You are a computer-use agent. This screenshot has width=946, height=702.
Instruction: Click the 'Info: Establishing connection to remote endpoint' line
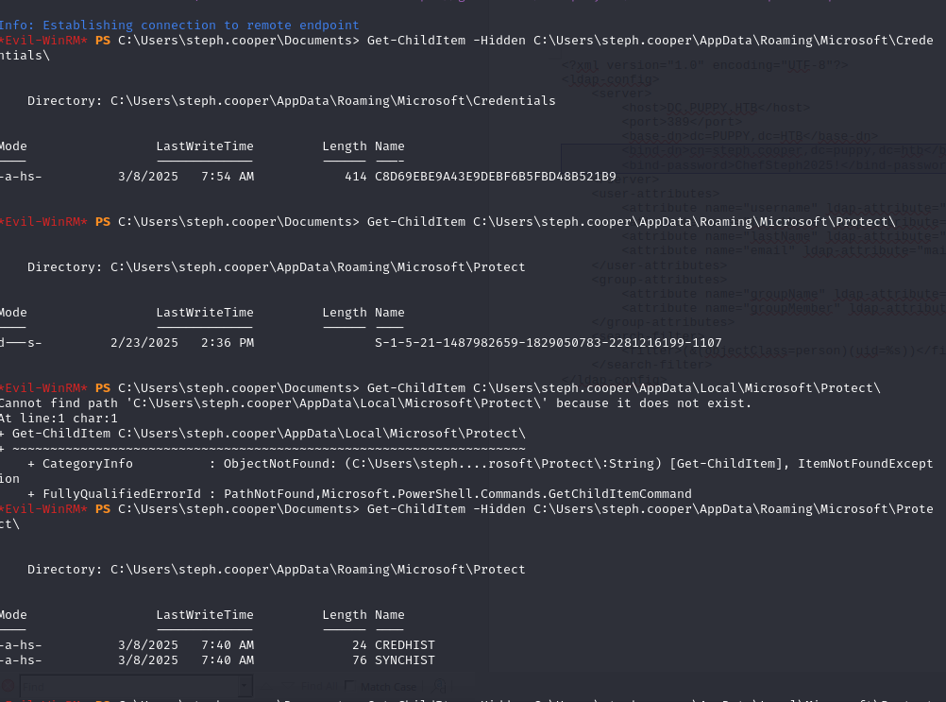pyautogui.click(x=179, y=26)
